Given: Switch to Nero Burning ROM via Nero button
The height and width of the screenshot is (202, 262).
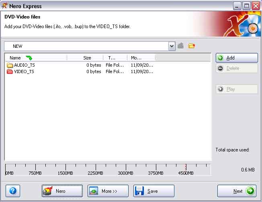Looking at the screenshot, I should (x=62, y=191).
